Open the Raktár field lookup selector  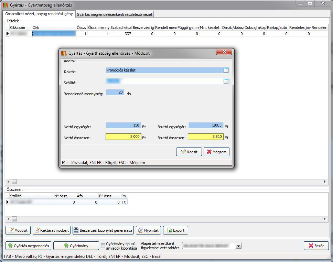click(226, 70)
